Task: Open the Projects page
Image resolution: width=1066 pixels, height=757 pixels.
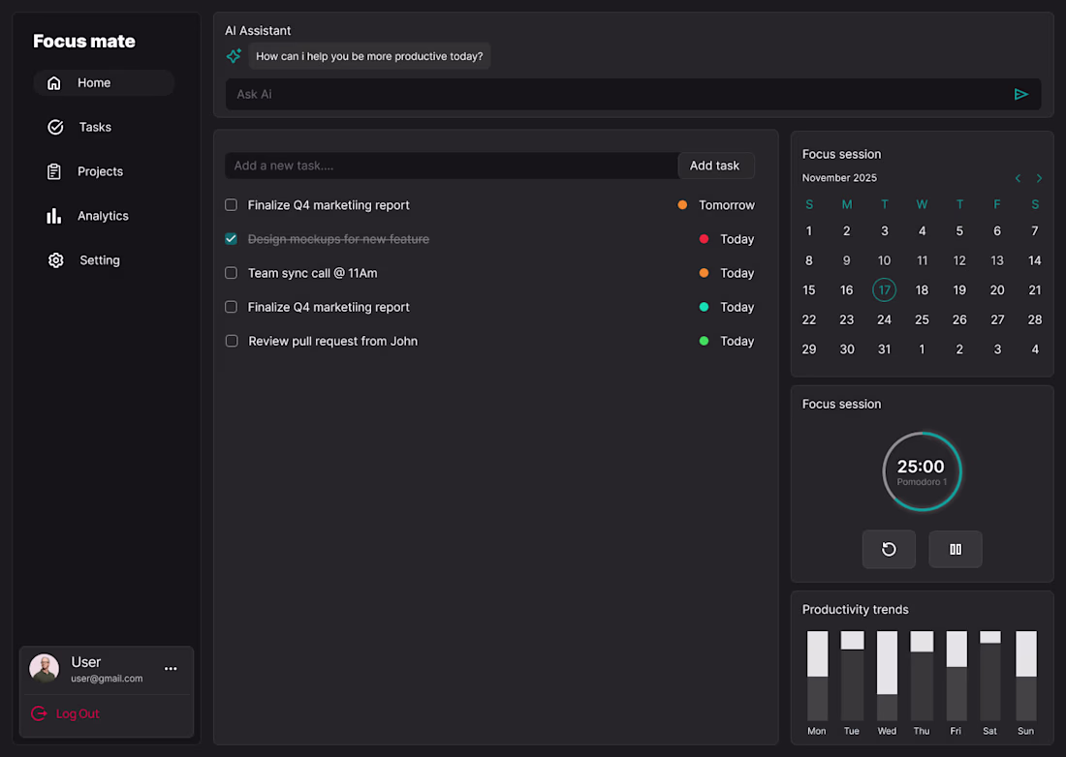Action: tap(100, 171)
